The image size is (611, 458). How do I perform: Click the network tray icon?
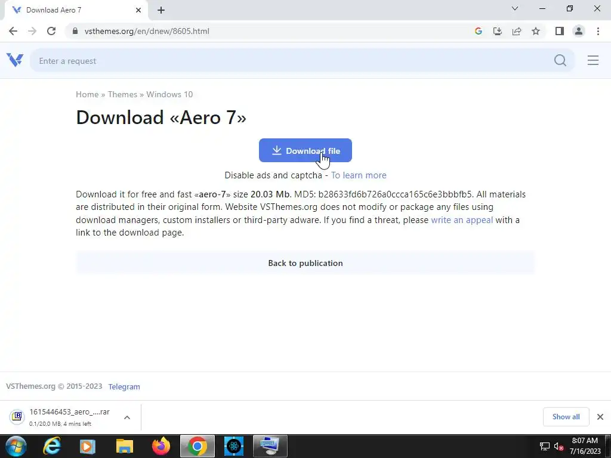[x=544, y=446]
